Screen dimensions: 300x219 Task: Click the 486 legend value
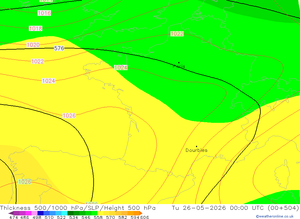pyautogui.click(x=25, y=217)
